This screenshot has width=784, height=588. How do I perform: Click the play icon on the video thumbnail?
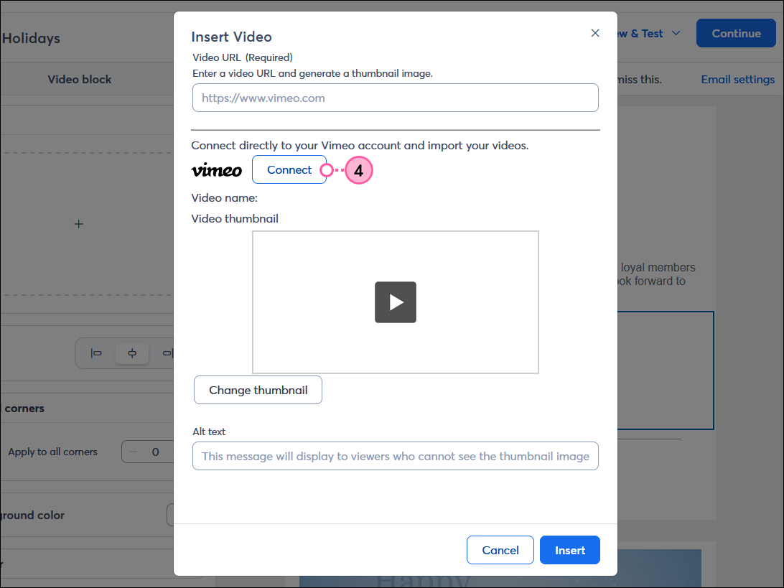(x=395, y=302)
